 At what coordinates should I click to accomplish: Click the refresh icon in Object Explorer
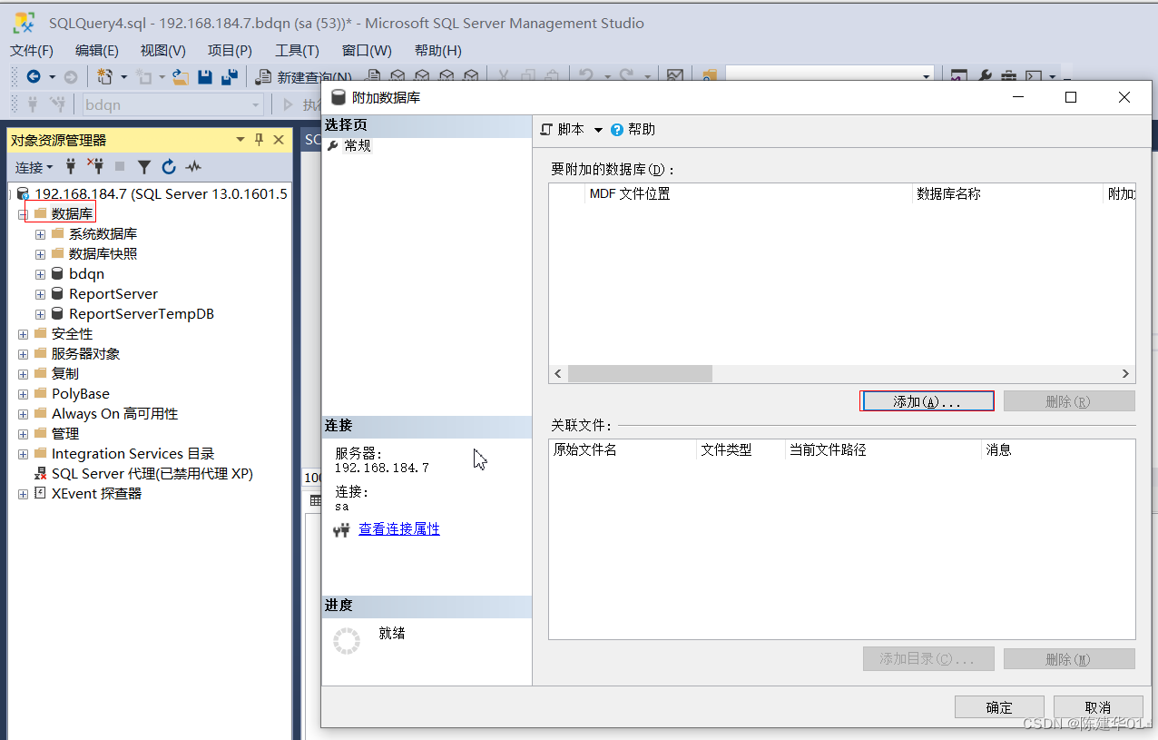point(169,167)
